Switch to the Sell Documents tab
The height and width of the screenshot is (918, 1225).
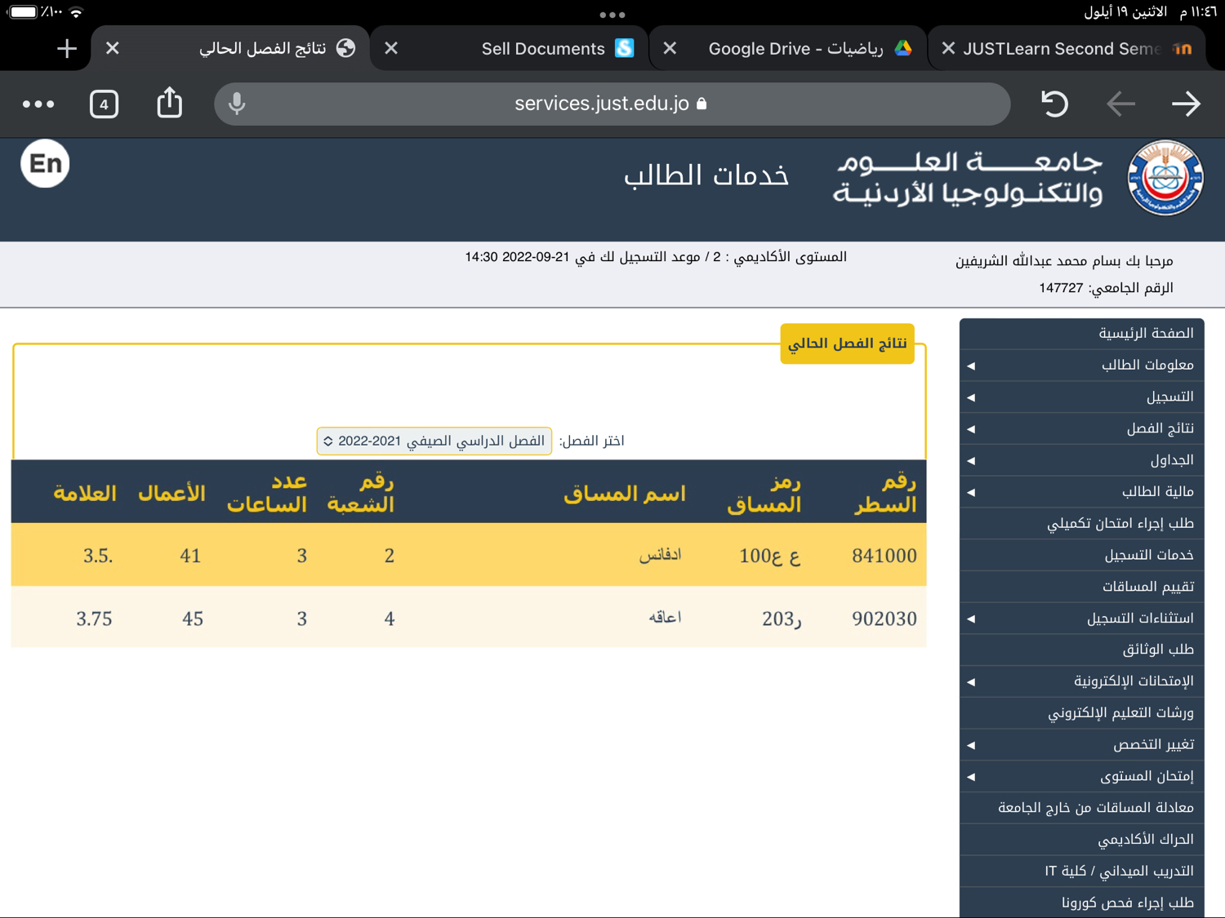pos(543,49)
